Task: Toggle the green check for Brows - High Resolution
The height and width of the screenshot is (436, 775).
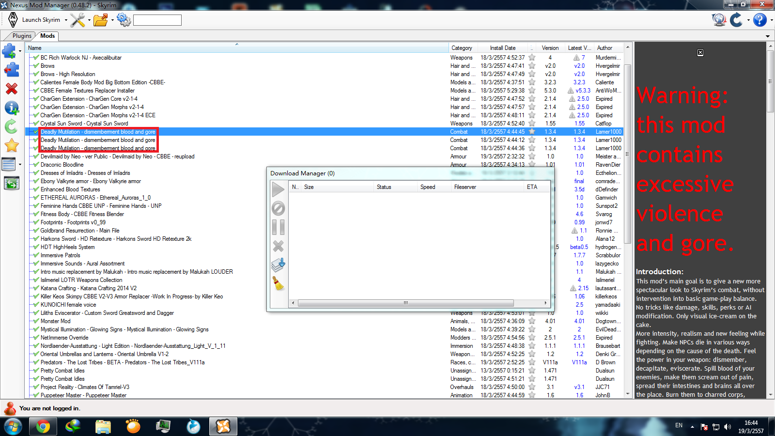Action: (x=35, y=74)
